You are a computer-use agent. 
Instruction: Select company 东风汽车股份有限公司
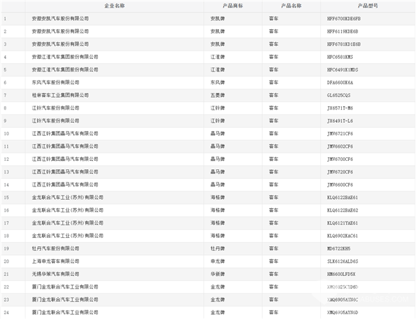(x=58, y=82)
